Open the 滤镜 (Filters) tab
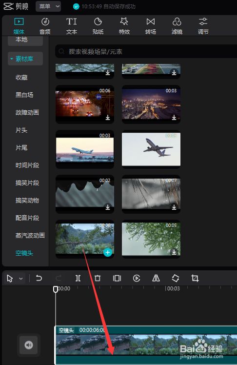 pos(177,26)
